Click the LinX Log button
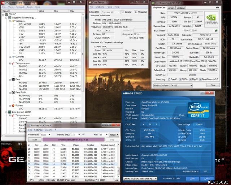Screen dimensions: 231x185 (117, 180)
